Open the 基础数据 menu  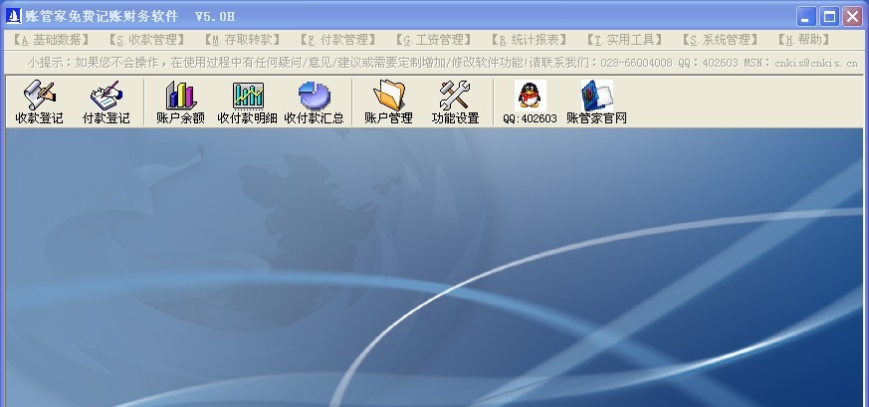point(51,40)
